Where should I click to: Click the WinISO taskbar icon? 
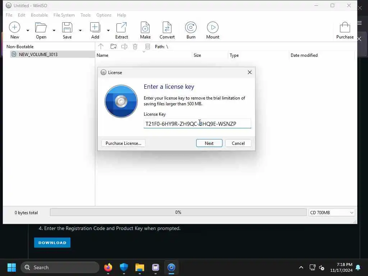(x=171, y=267)
